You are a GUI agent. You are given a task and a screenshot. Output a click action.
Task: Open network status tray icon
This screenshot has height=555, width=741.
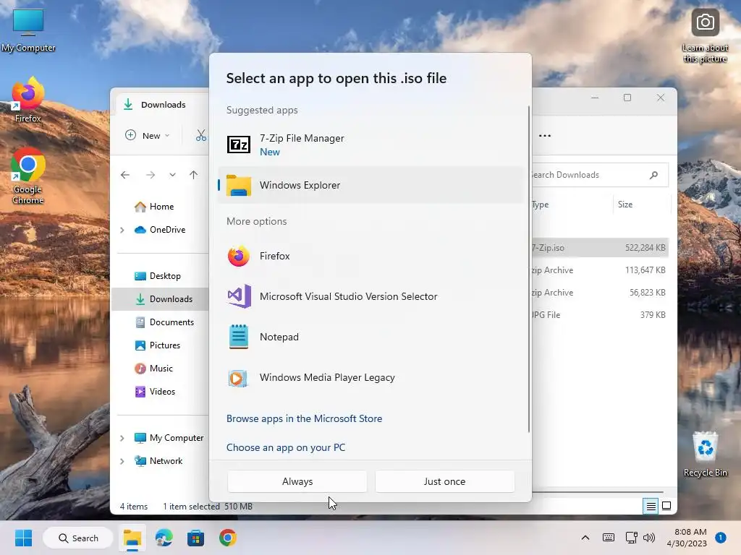(x=631, y=538)
